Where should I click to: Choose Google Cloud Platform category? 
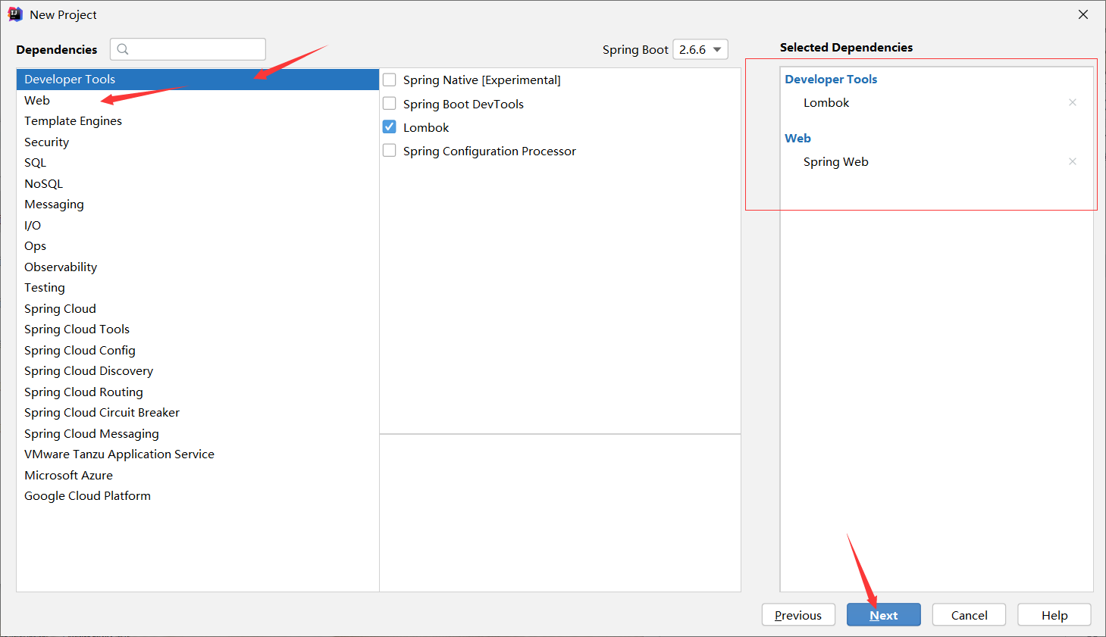coord(198,496)
